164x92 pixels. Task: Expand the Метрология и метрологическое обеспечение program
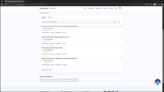click(120, 26)
